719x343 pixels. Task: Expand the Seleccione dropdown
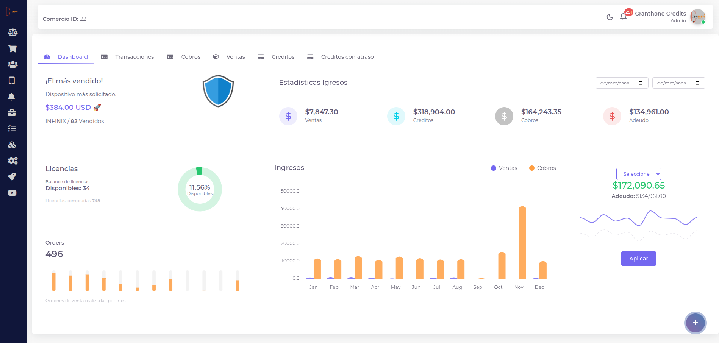(x=639, y=174)
